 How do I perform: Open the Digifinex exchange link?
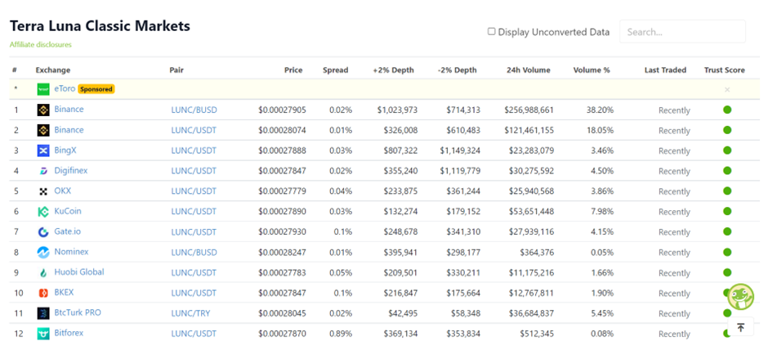click(x=70, y=170)
